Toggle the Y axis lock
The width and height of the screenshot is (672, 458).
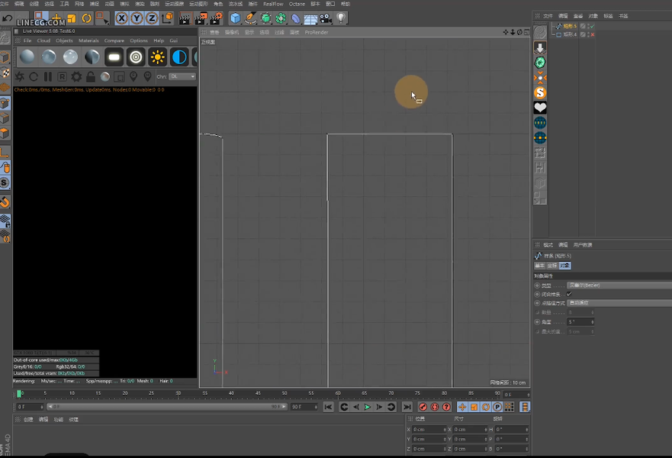[137, 18]
